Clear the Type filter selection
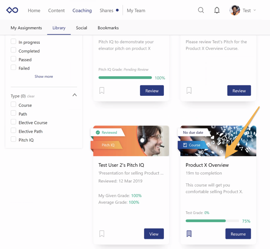The image size is (270, 249). pyautogui.click(x=31, y=96)
